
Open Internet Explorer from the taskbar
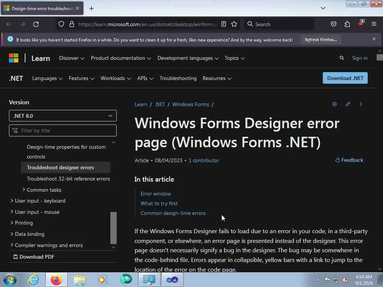tap(33, 280)
